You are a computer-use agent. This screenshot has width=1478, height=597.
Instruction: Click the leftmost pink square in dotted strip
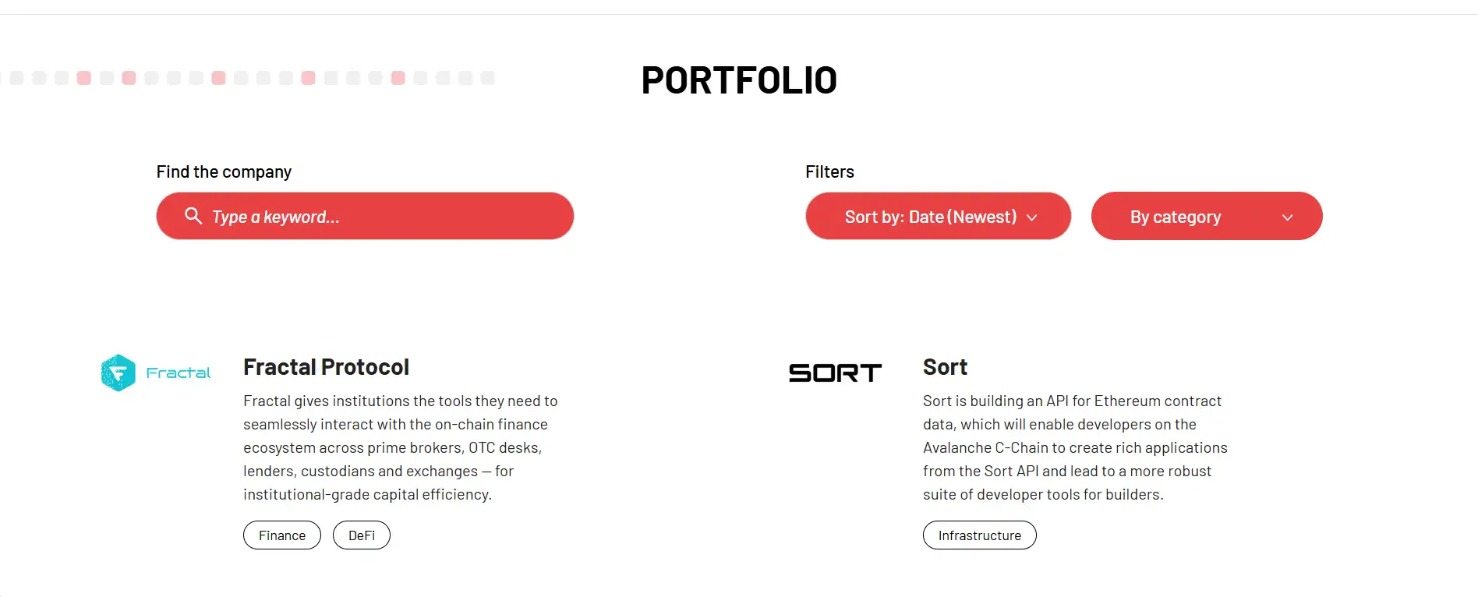(84, 78)
